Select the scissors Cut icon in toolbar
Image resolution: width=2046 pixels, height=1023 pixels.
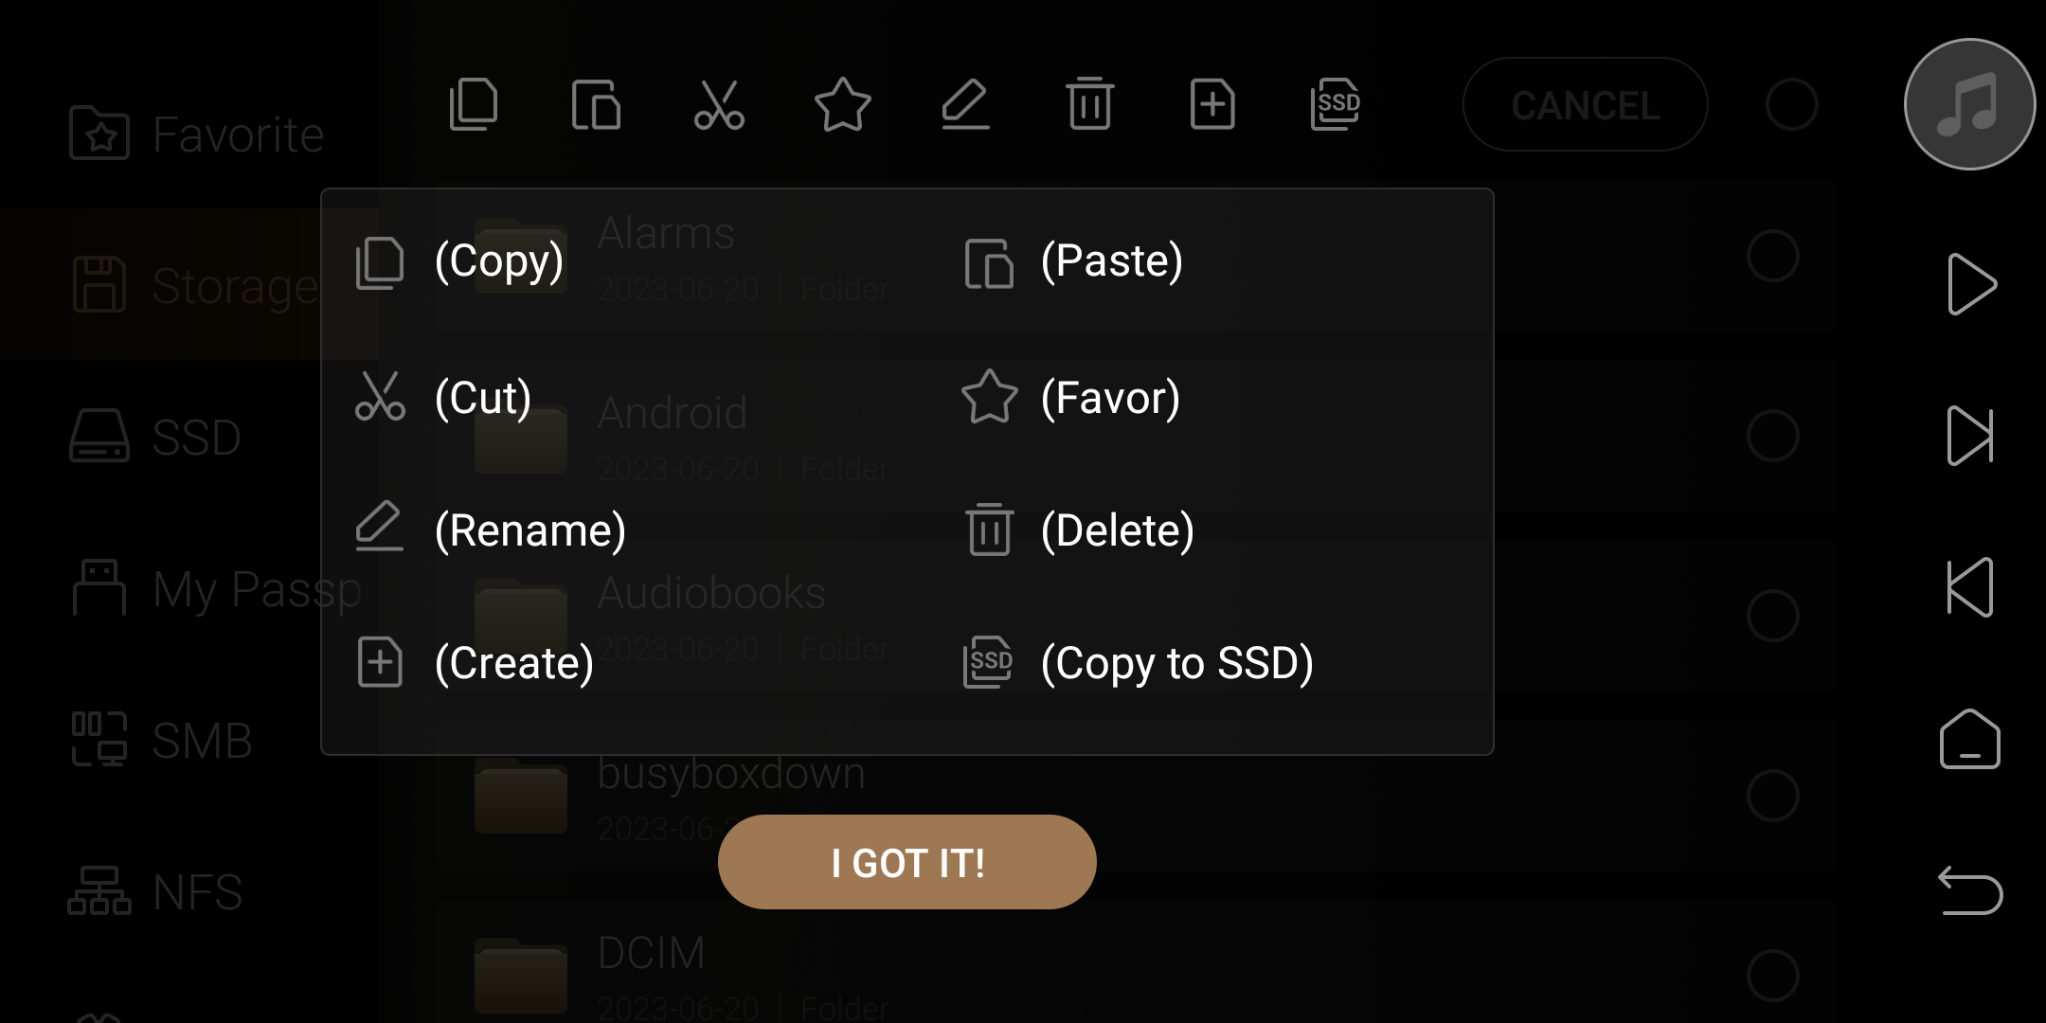tap(719, 104)
